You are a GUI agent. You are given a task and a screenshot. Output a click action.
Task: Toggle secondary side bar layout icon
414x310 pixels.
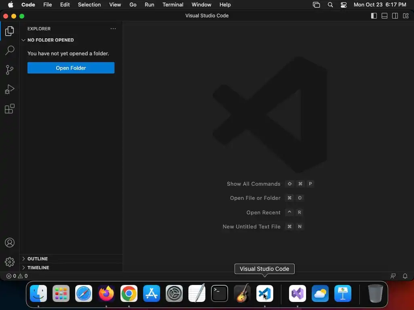(395, 16)
